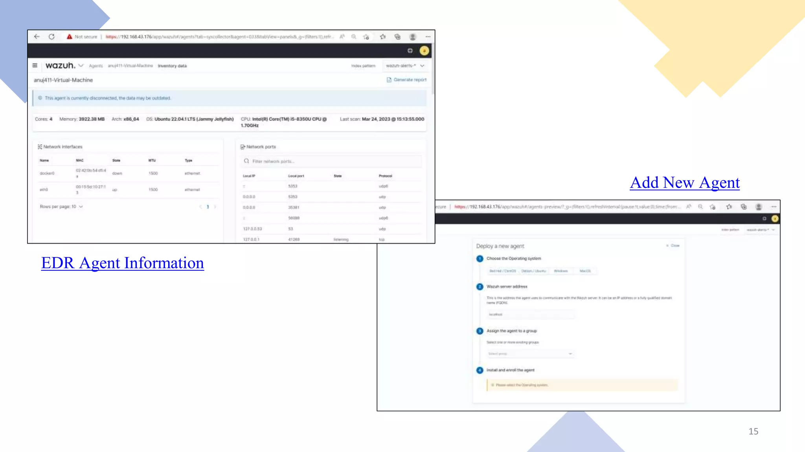The image size is (805, 452).
Task: Click the browser back arrow in the left window
Action: point(37,36)
